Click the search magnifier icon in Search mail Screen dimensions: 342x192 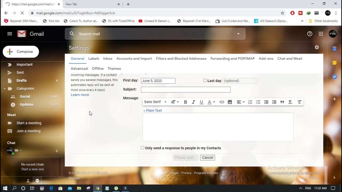[72, 34]
